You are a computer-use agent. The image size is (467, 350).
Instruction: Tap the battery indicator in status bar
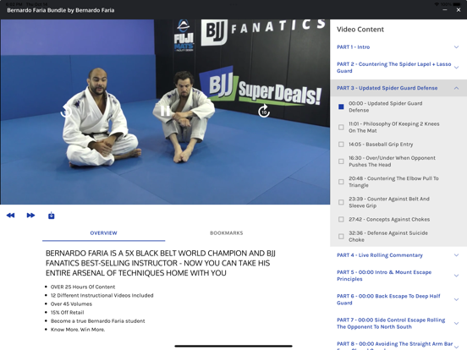pos(457,4)
